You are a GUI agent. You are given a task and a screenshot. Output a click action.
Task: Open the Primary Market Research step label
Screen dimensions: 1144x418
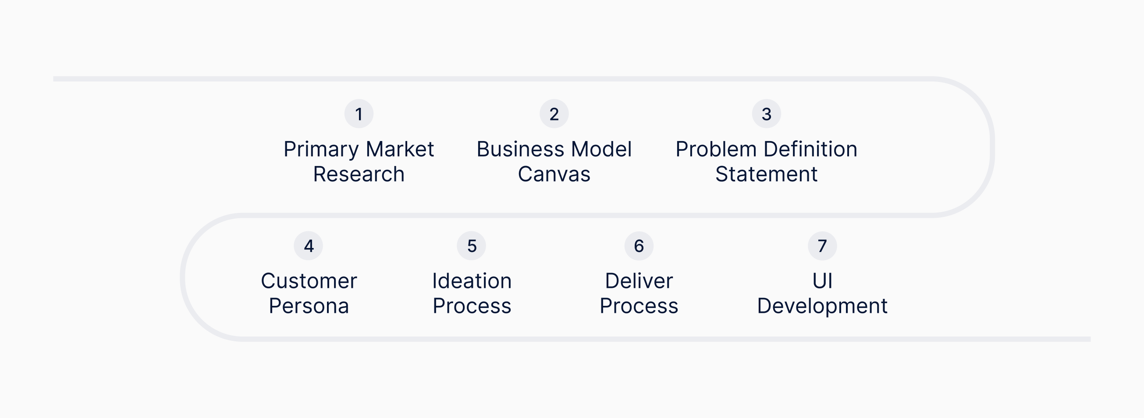click(x=359, y=162)
